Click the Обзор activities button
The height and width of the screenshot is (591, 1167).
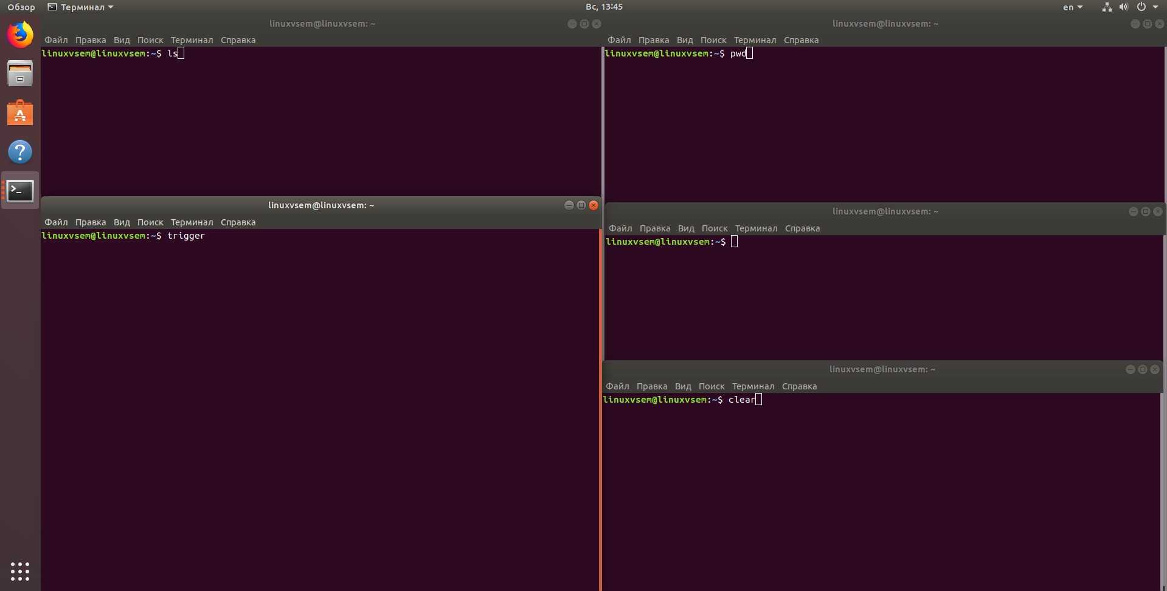[x=21, y=7]
